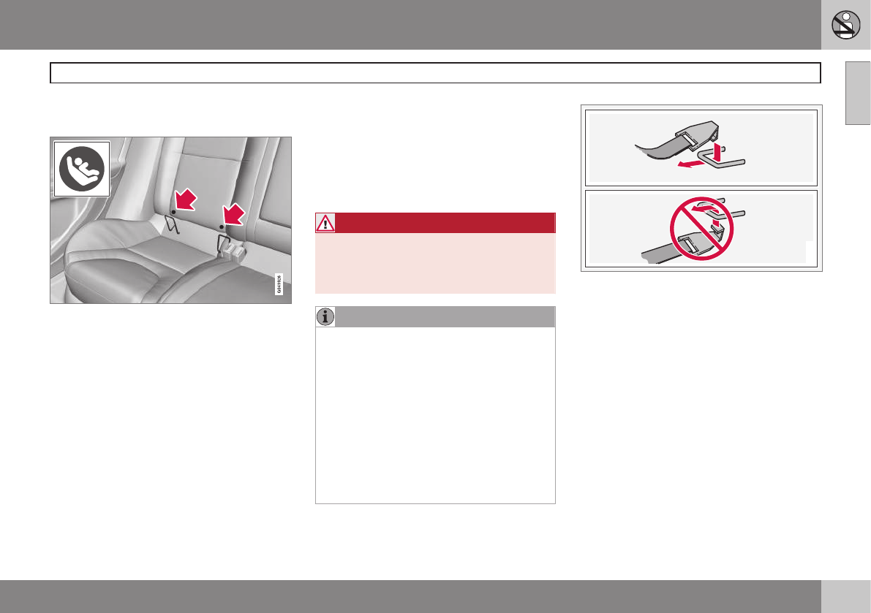The image size is (871, 613).
Task: Click the right red arrow pointing at the seat anchor
Action: [x=233, y=214]
